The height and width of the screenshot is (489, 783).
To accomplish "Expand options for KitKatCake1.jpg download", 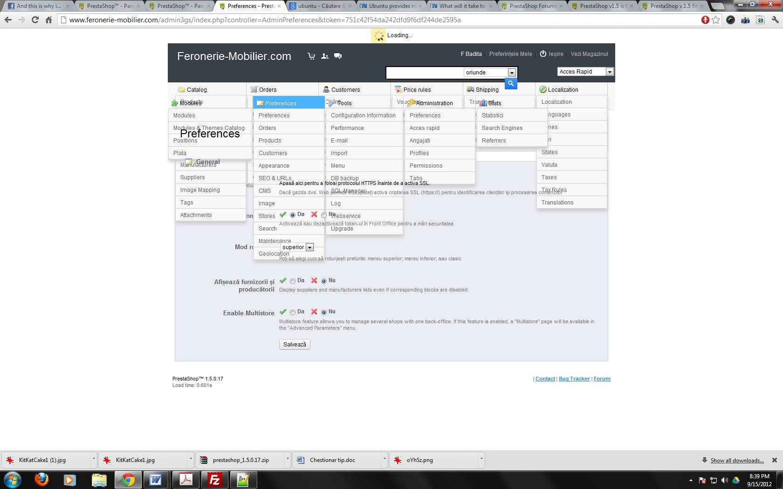I will tap(191, 459).
